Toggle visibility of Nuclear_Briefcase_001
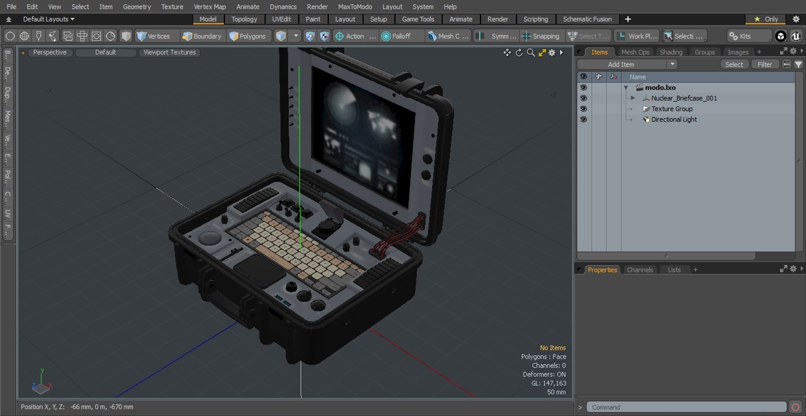Screen dimensions: 806x416 pos(584,98)
